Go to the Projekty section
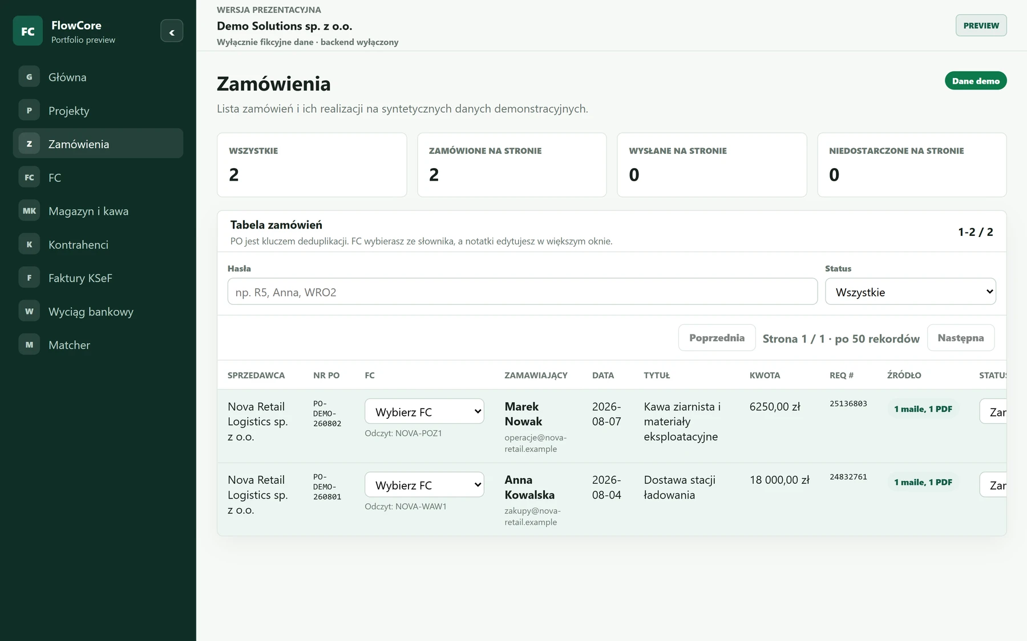Viewport: 1027px width, 641px height. click(x=98, y=111)
